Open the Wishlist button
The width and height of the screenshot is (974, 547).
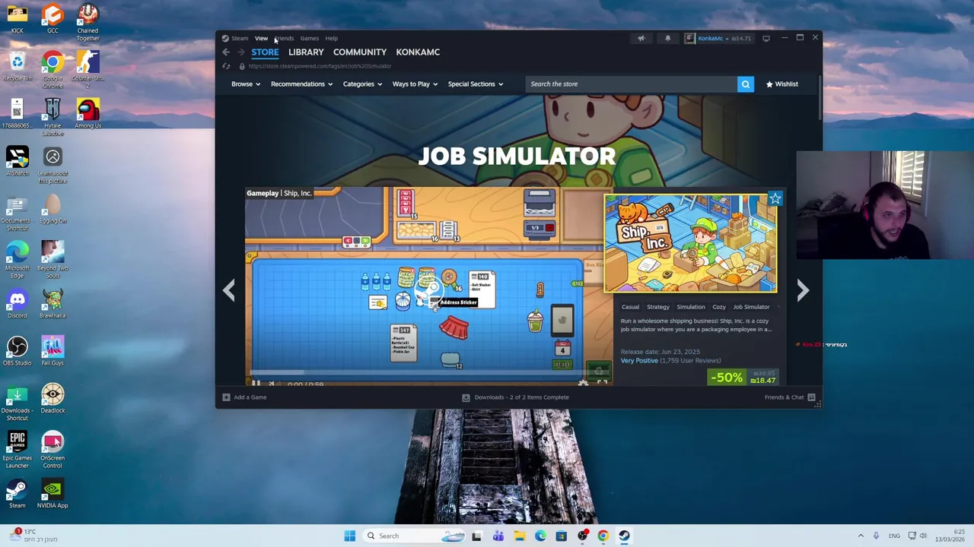(x=782, y=84)
